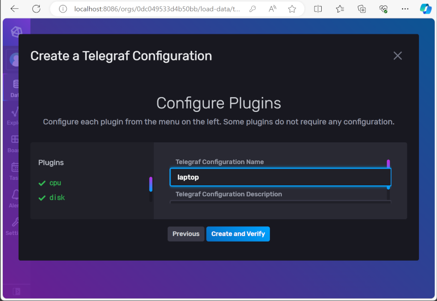
Task: Open the Alerts bell in sidebar
Action: coord(14,198)
